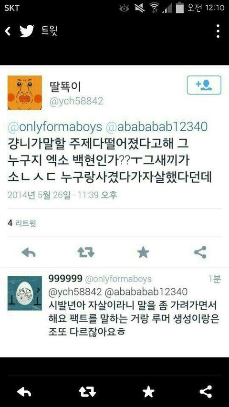Open the orange face profile picture
This screenshot has width=229, height=407.
(25, 93)
